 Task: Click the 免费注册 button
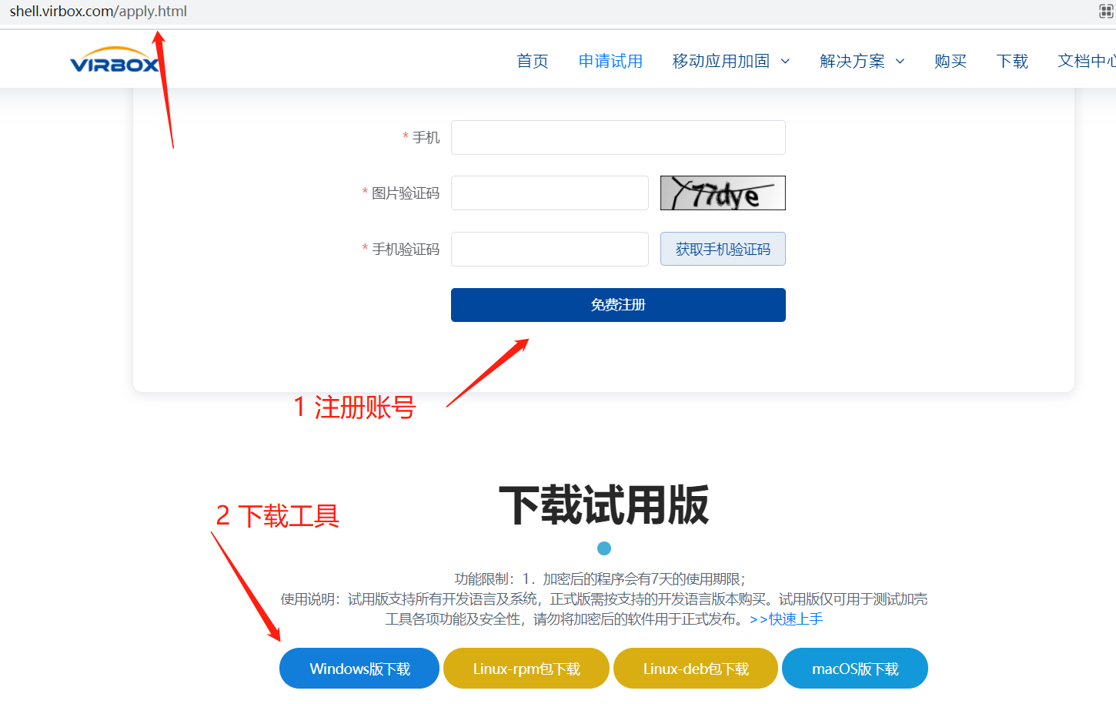618,305
